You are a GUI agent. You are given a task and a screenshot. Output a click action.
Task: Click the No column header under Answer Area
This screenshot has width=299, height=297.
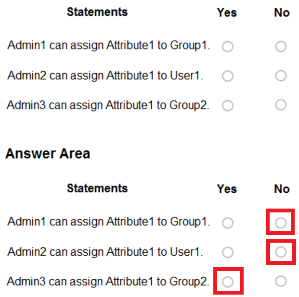point(282,189)
